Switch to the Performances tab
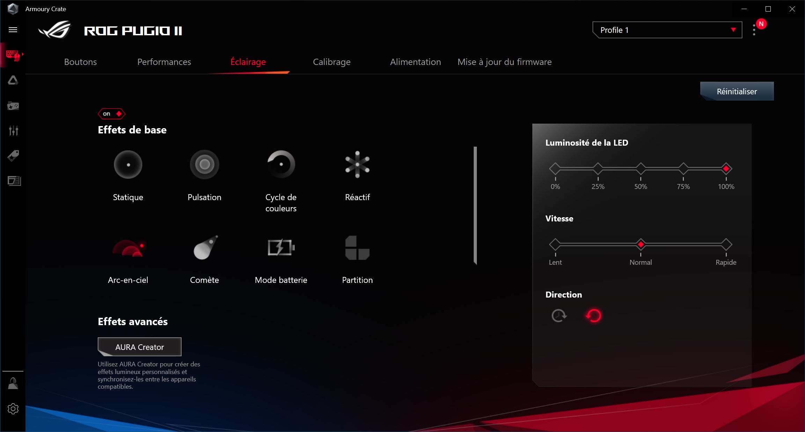 pos(164,62)
